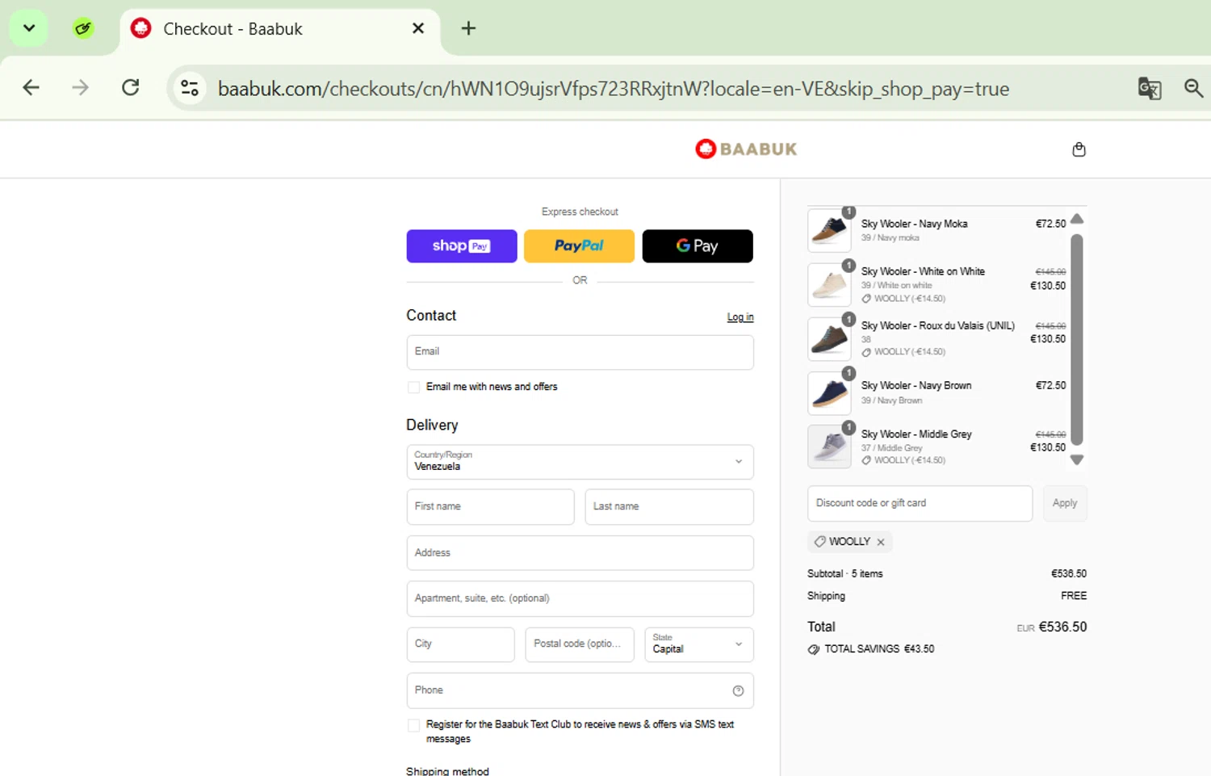Viewport: 1211px width, 776px height.
Task: Click the Apply discount button
Action: click(1065, 503)
